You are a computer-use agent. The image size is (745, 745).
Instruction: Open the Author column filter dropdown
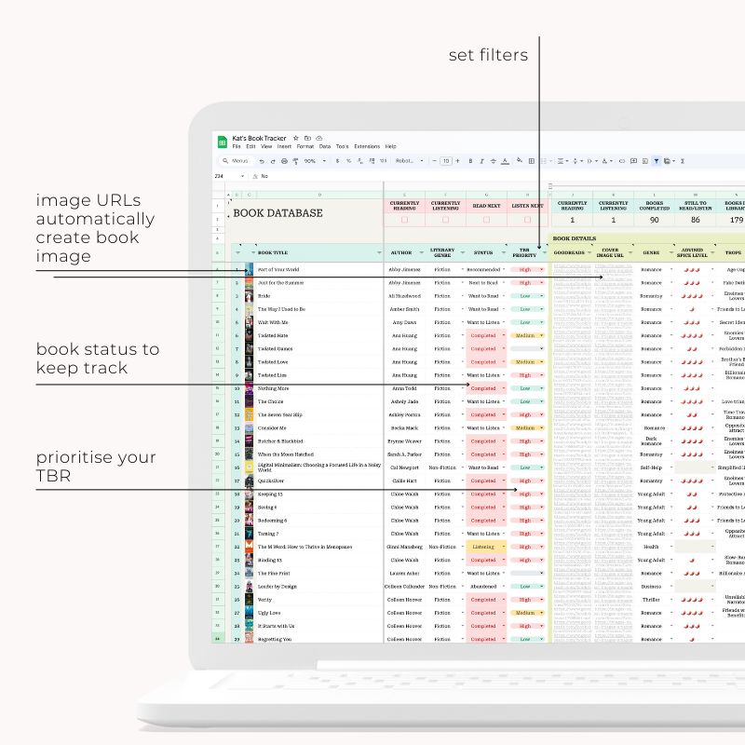pyautogui.click(x=420, y=251)
